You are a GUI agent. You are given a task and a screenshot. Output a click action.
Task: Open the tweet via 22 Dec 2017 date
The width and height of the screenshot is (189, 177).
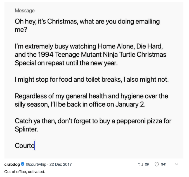point(60,164)
